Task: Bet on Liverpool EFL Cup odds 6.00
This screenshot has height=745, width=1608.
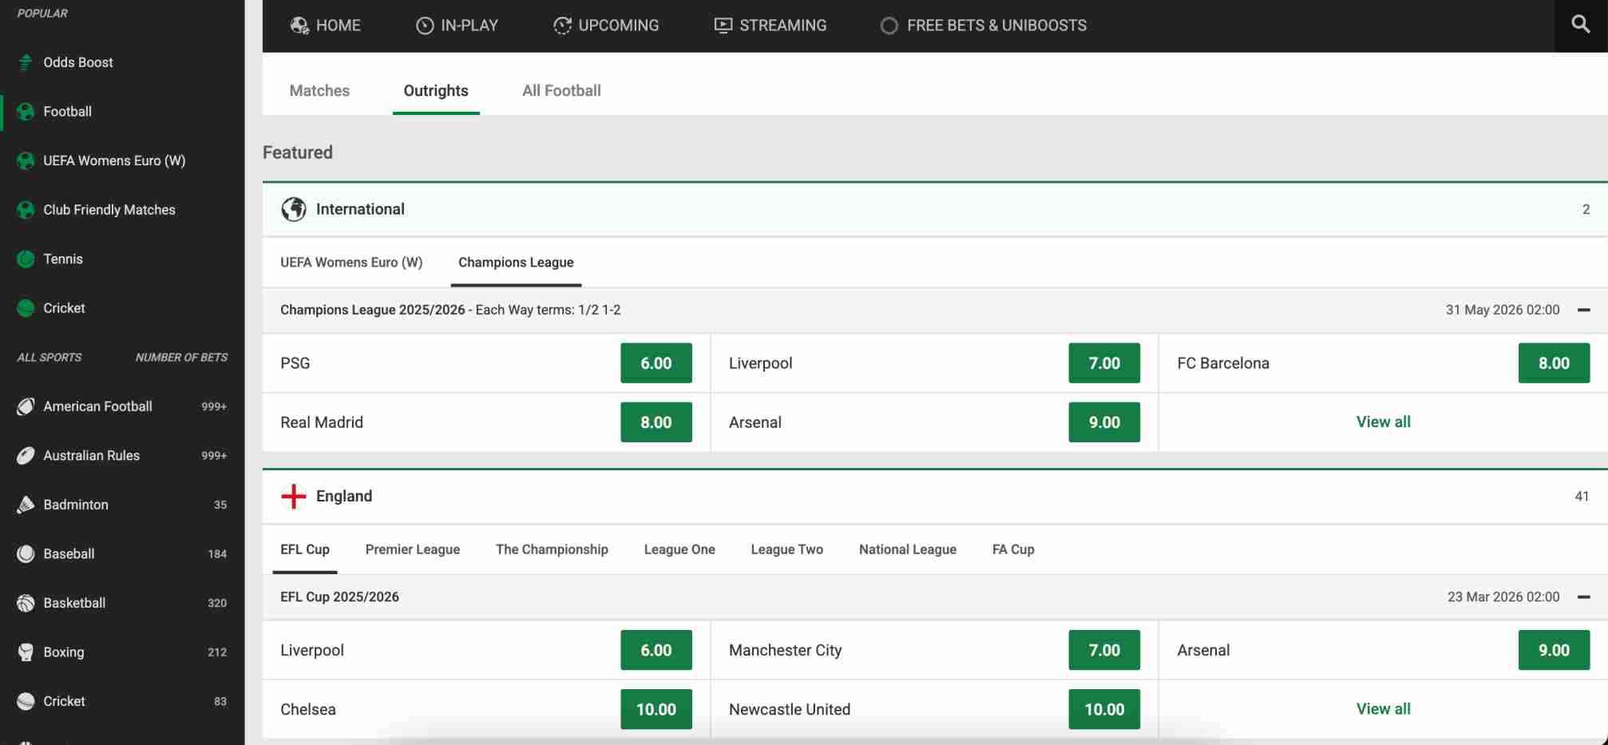Action: (656, 651)
